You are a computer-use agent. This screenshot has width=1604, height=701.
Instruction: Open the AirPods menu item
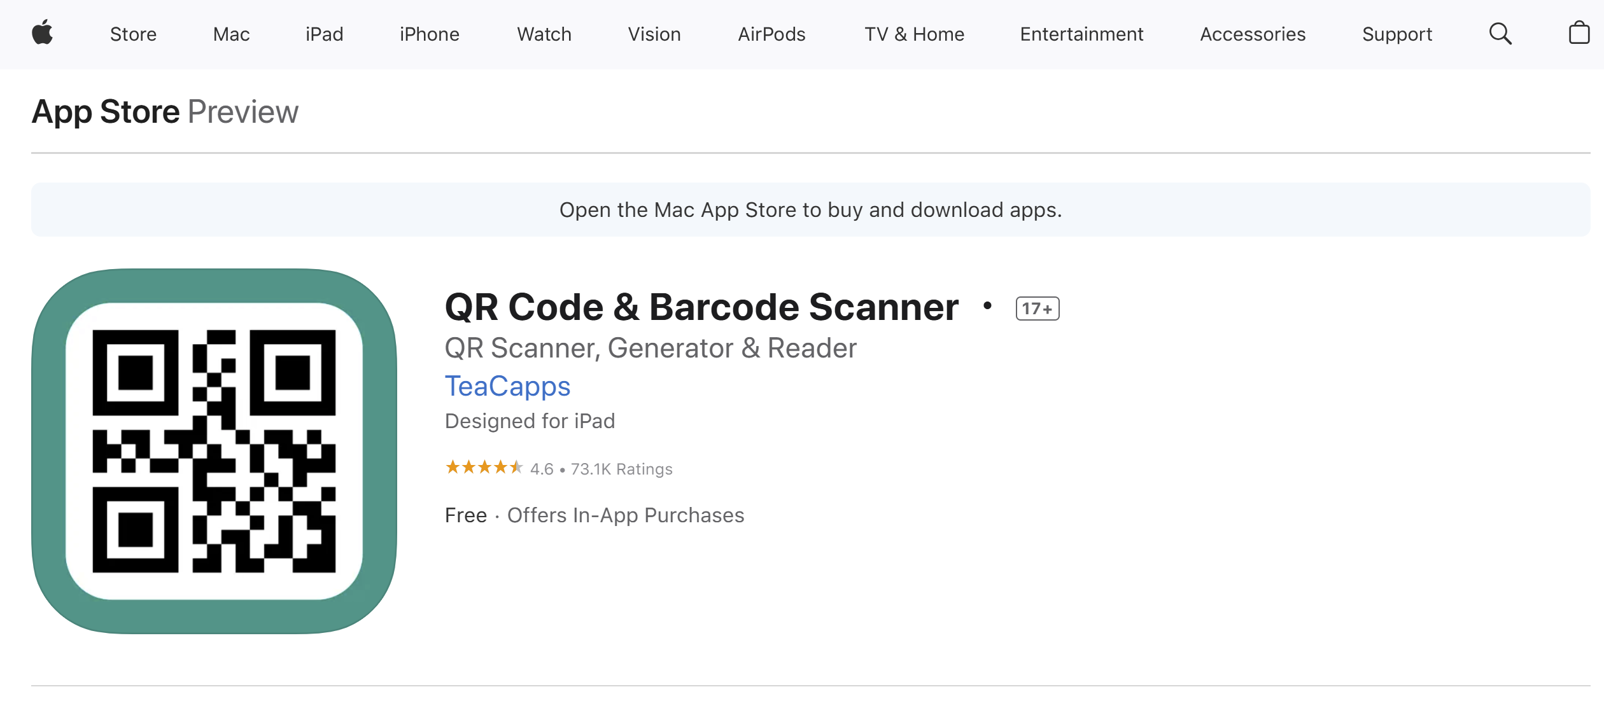(x=771, y=34)
